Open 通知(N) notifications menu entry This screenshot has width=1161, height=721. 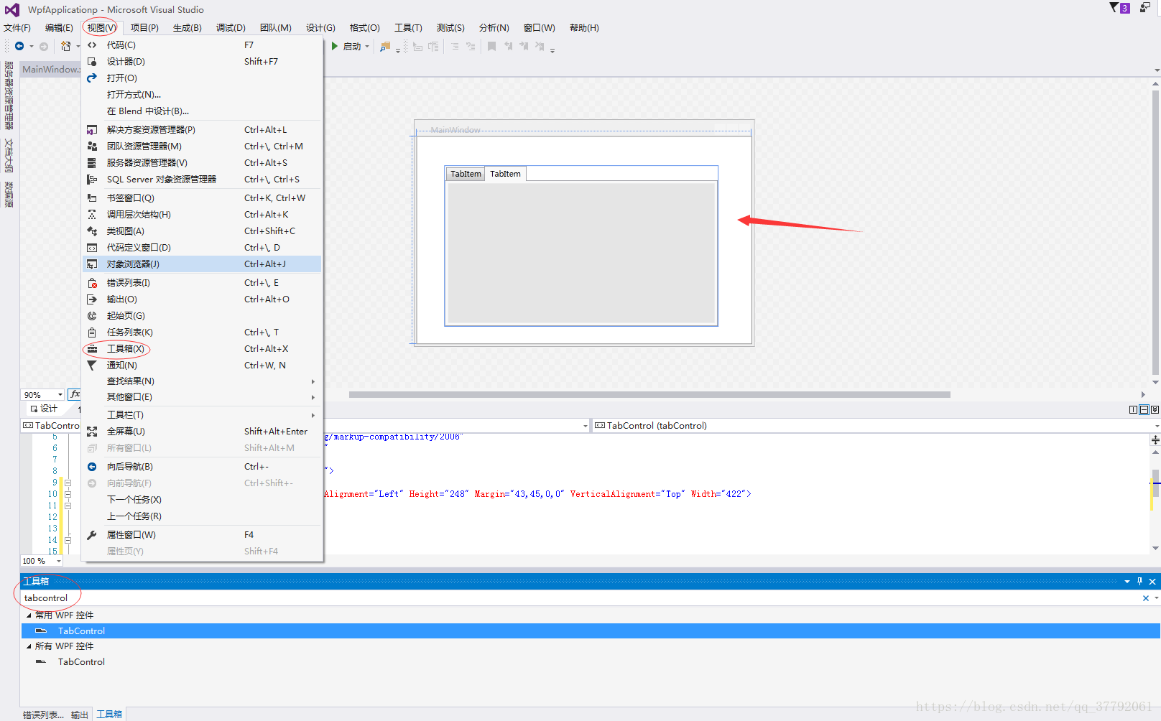click(x=203, y=365)
